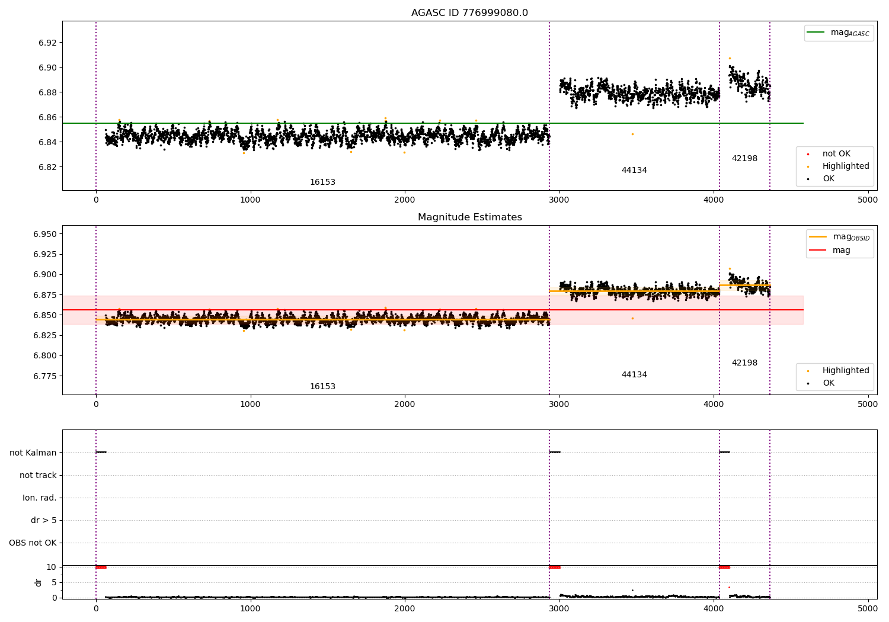Screen dimensions: 889x622
Task: Click the 10 tick label on dr axis
Action: pyautogui.click(x=52, y=567)
